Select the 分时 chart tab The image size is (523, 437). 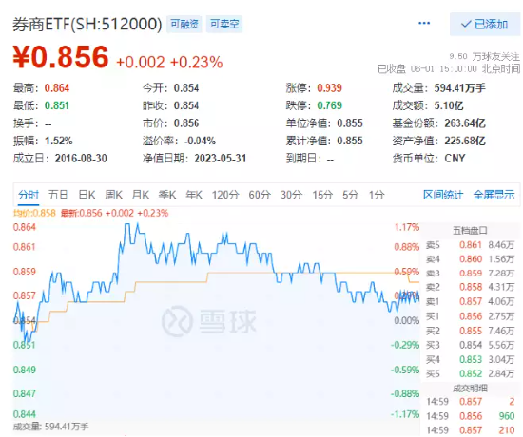(29, 195)
